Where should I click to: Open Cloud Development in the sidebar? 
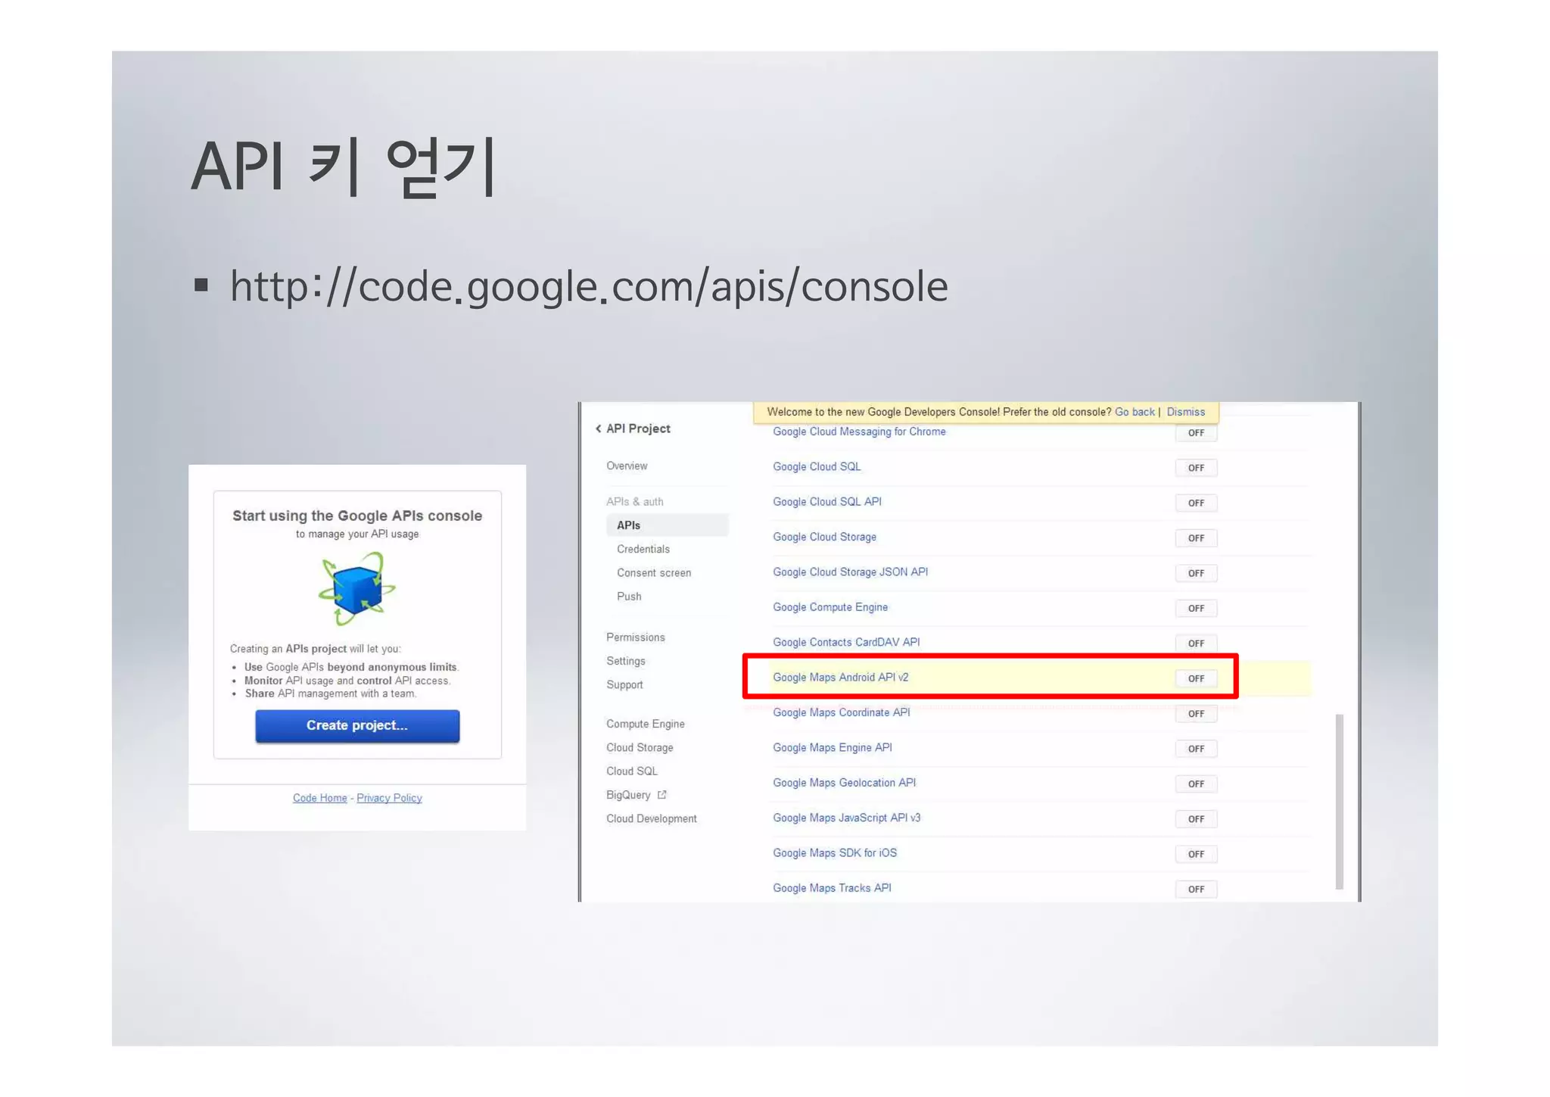(x=652, y=818)
